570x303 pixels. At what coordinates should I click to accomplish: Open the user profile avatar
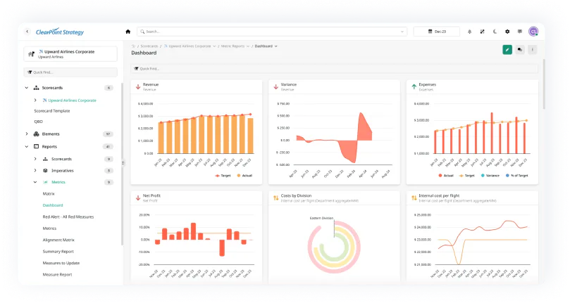[x=533, y=32]
